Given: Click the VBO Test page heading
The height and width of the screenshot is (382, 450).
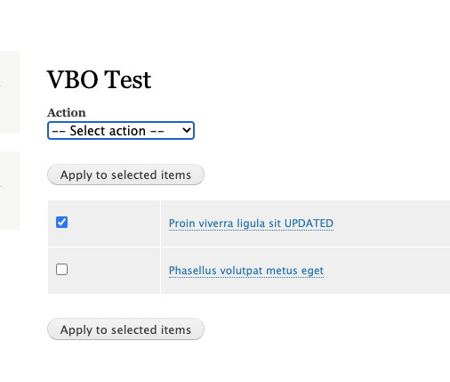Looking at the screenshot, I should point(99,79).
